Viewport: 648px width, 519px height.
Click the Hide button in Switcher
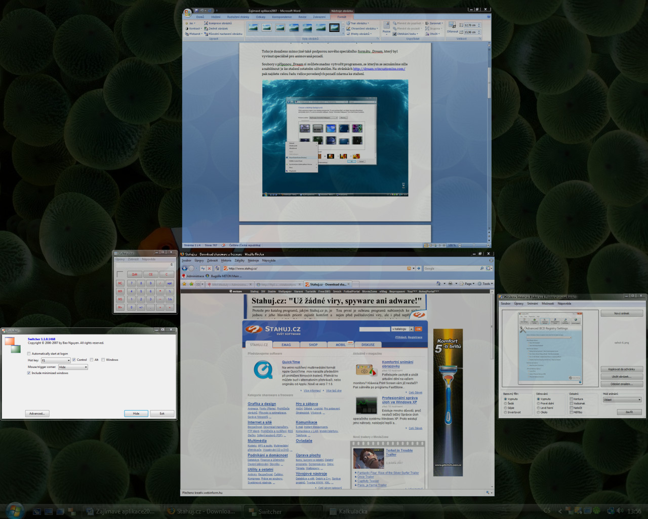click(136, 414)
